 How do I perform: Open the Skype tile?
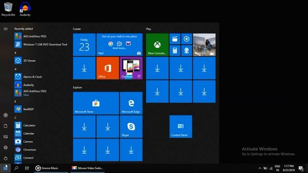pyautogui.click(x=131, y=126)
